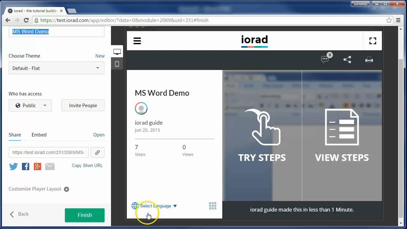
Task: Click the MS Word Demo heading in the player
Action: click(162, 93)
